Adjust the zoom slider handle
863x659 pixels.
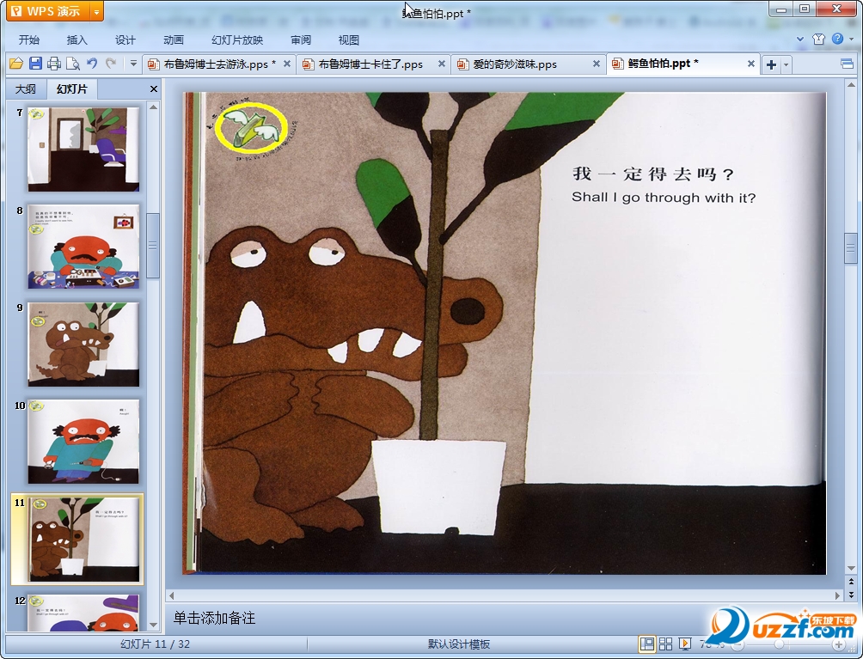tap(779, 644)
